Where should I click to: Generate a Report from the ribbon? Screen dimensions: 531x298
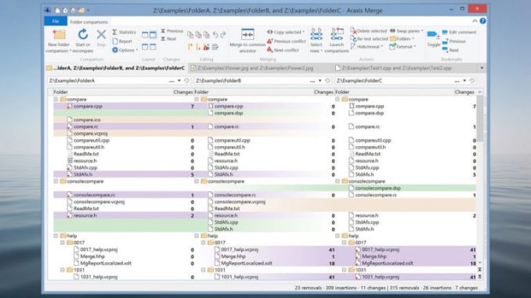[122, 41]
